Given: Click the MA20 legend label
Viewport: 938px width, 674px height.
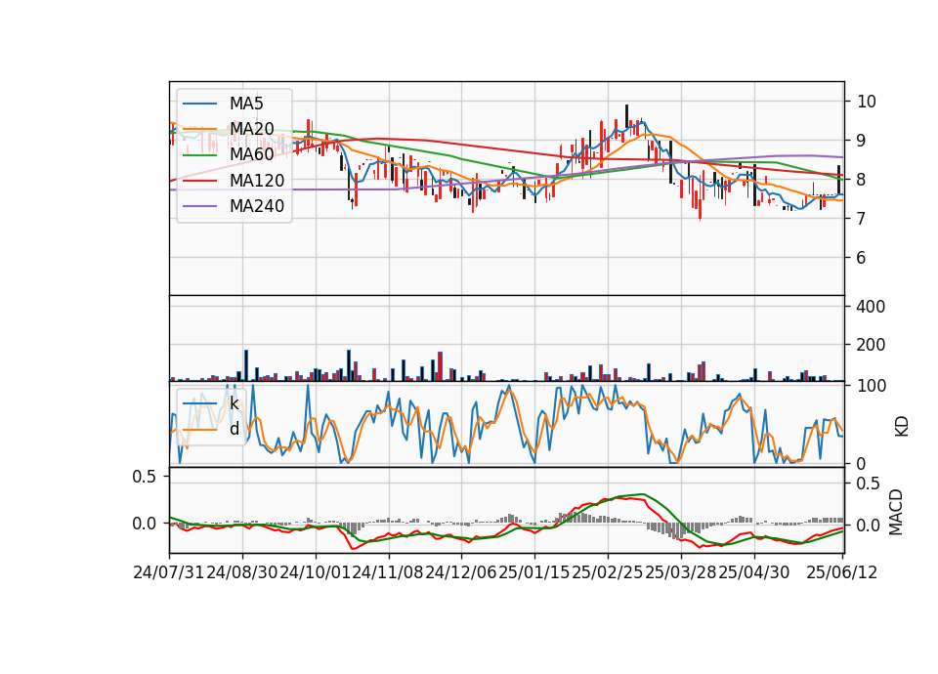Looking at the screenshot, I should click(251, 129).
